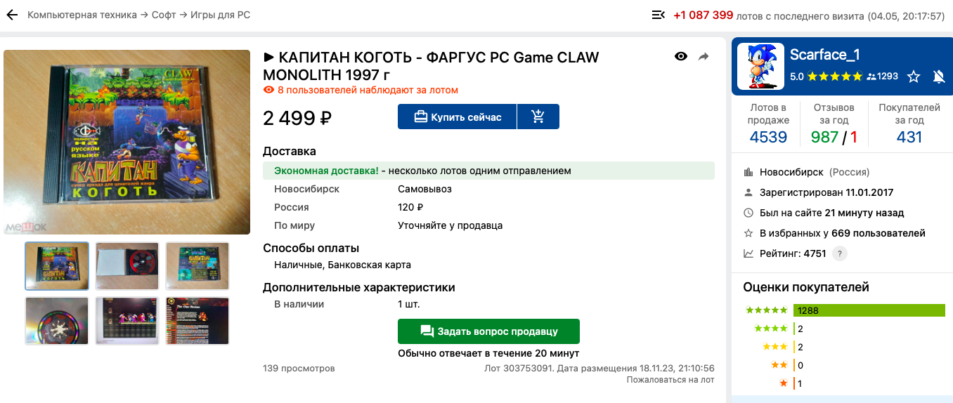
Task: Open the Софт breadcrumb link
Action: [x=164, y=15]
